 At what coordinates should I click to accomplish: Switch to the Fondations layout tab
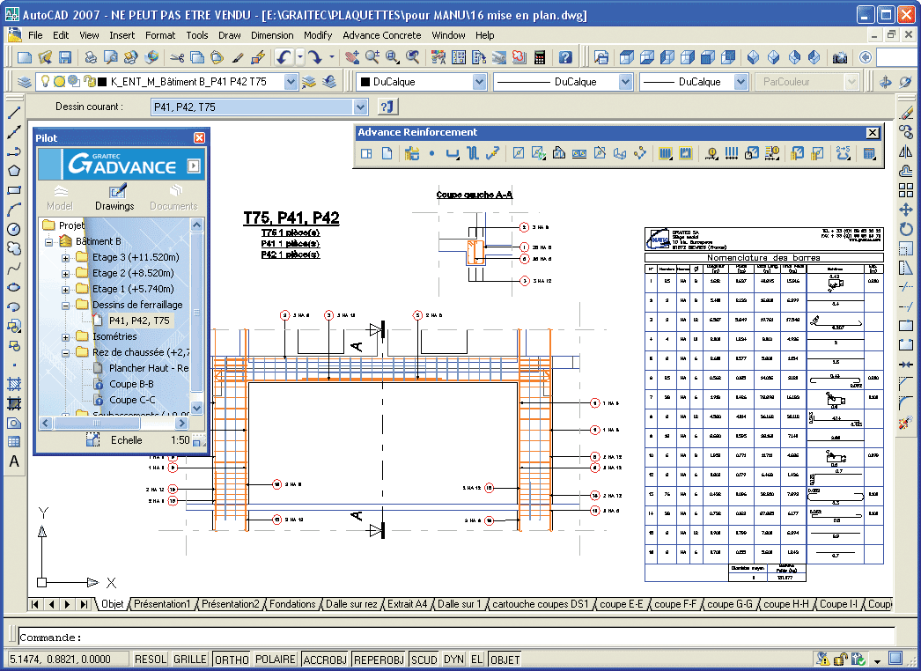tap(292, 604)
